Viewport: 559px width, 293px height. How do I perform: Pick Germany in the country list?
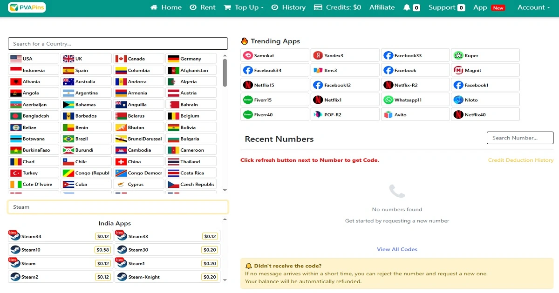[191, 59]
